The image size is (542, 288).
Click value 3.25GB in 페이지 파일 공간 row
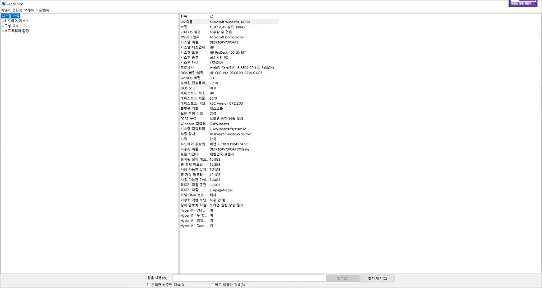pos(215,185)
